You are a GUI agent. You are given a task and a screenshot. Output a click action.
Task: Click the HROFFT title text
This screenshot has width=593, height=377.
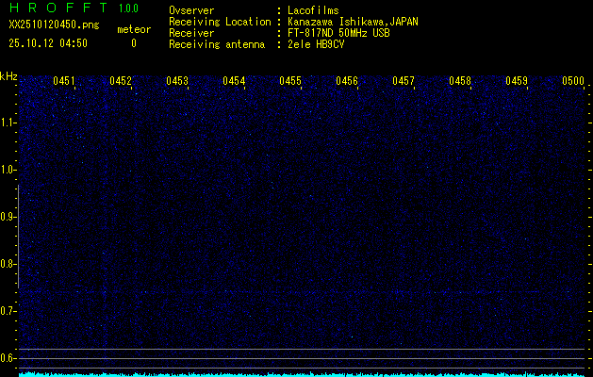click(58, 9)
